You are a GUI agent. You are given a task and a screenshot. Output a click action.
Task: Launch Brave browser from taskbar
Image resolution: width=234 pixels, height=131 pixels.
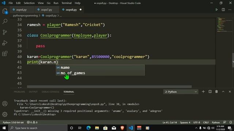122,128
